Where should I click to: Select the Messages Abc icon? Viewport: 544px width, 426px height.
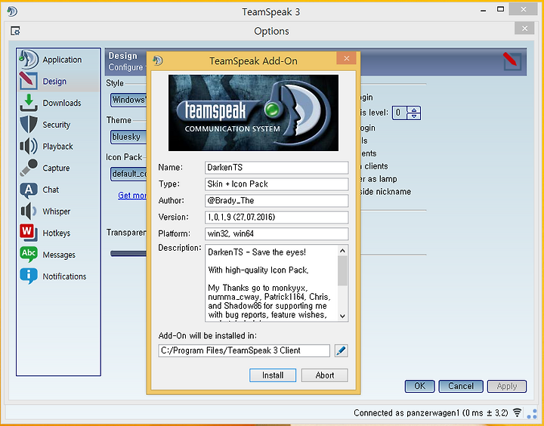tap(29, 255)
